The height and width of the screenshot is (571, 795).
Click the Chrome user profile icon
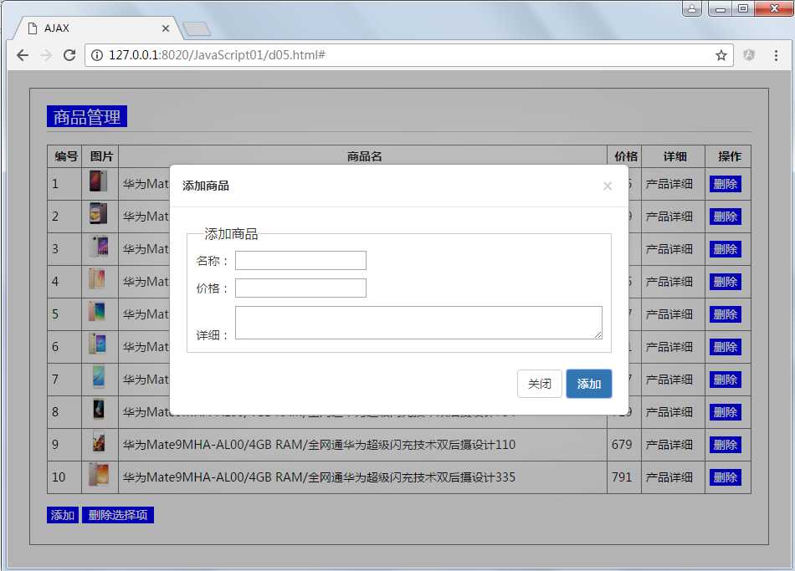(692, 8)
